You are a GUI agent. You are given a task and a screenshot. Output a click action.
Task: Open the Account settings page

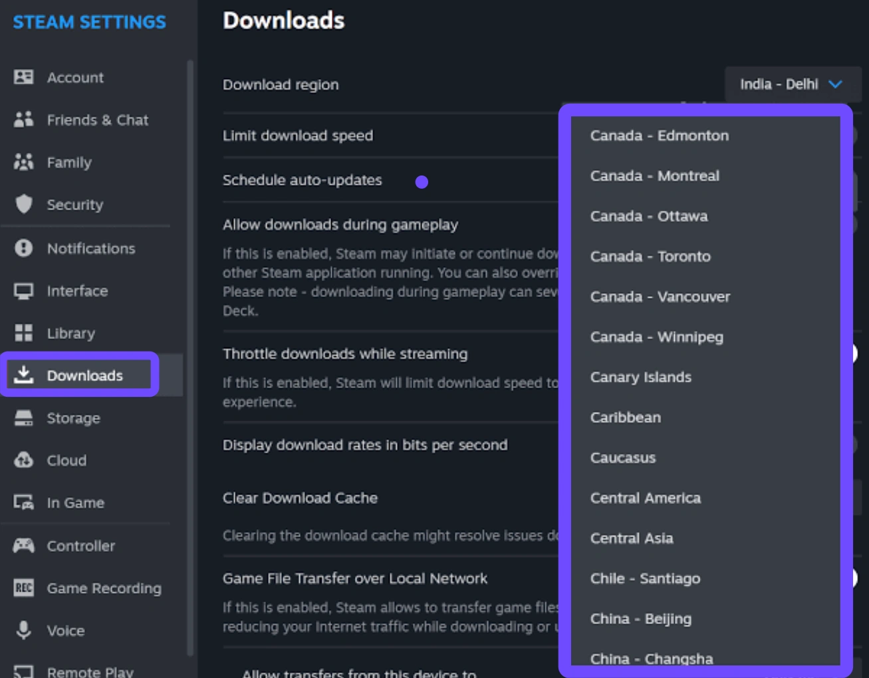(x=75, y=78)
